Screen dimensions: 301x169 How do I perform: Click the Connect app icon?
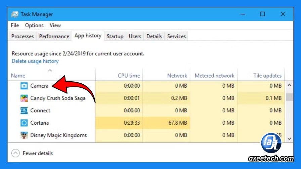24,111
